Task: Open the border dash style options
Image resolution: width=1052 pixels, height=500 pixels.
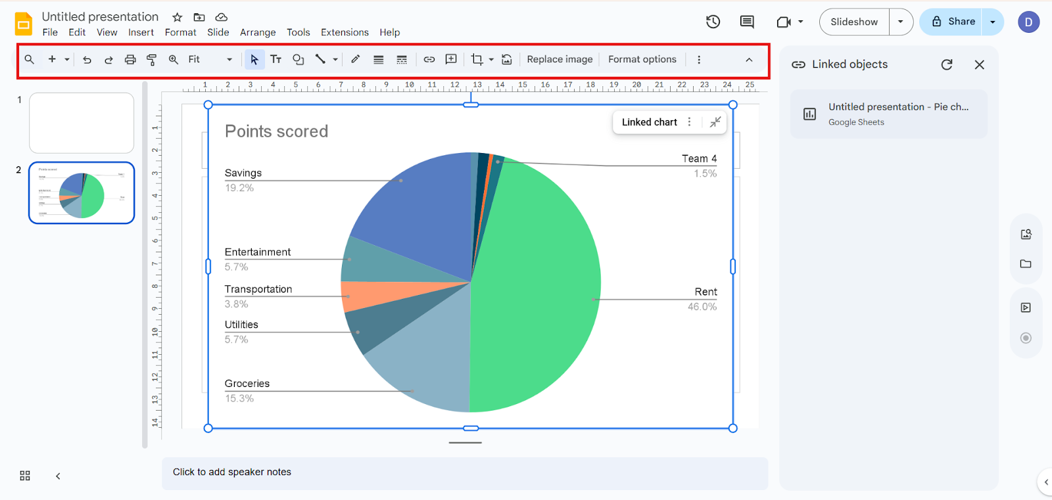Action: 402,60
